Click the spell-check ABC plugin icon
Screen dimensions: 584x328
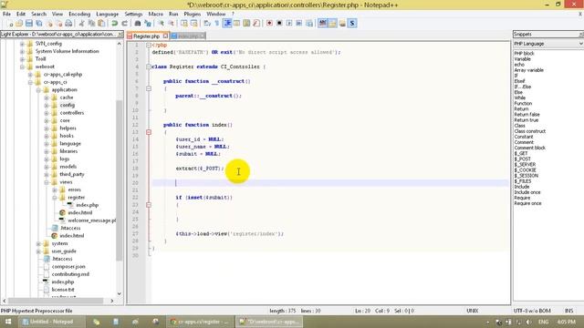point(322,24)
